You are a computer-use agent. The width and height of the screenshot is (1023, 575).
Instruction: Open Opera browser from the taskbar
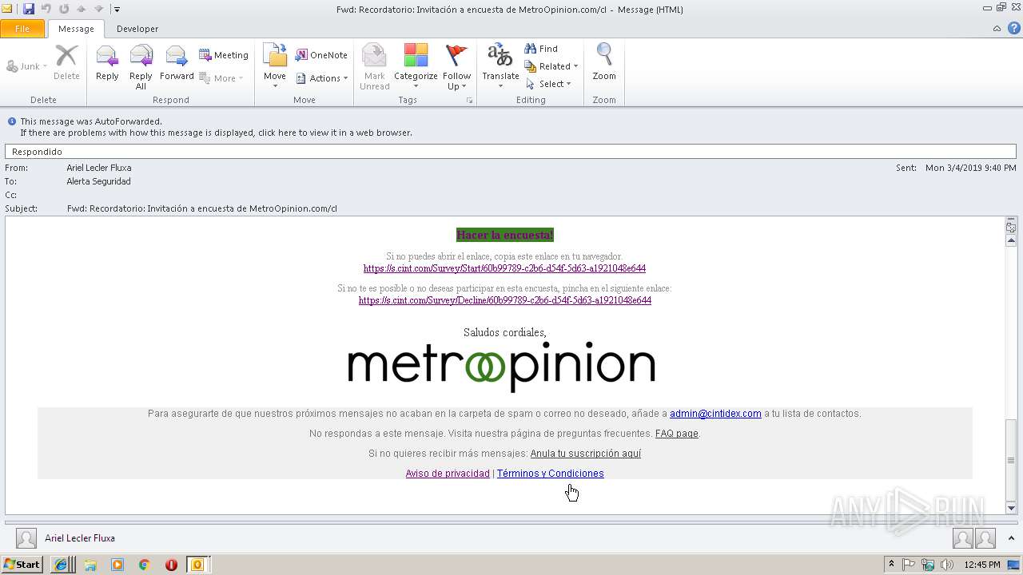click(x=171, y=565)
